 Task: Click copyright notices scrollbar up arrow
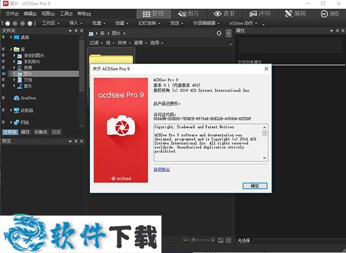coord(265,127)
